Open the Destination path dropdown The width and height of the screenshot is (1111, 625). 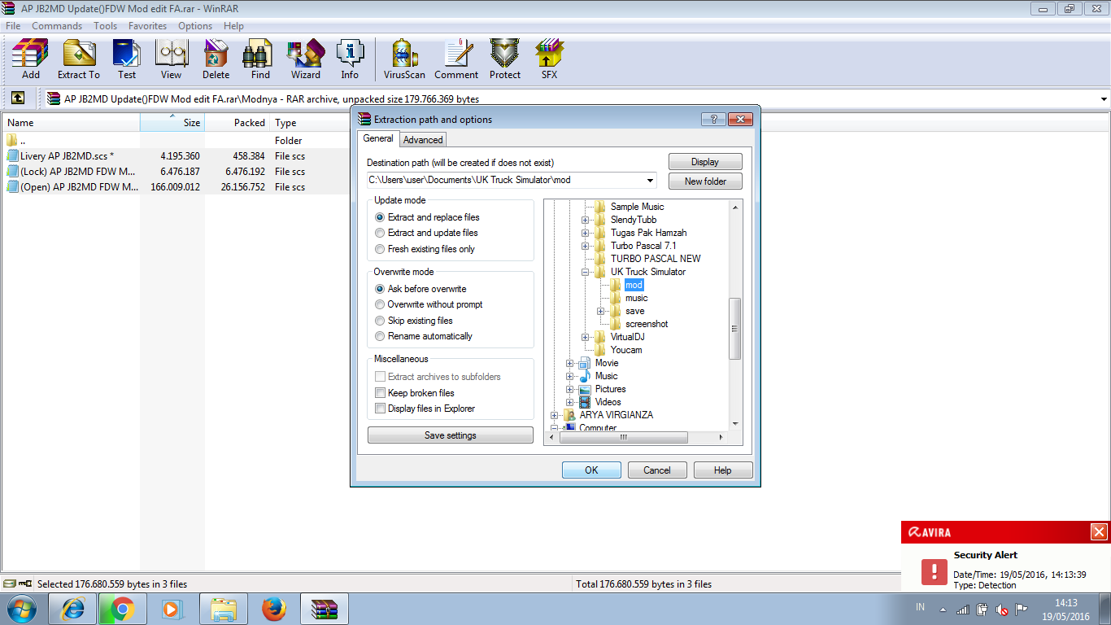650,181
